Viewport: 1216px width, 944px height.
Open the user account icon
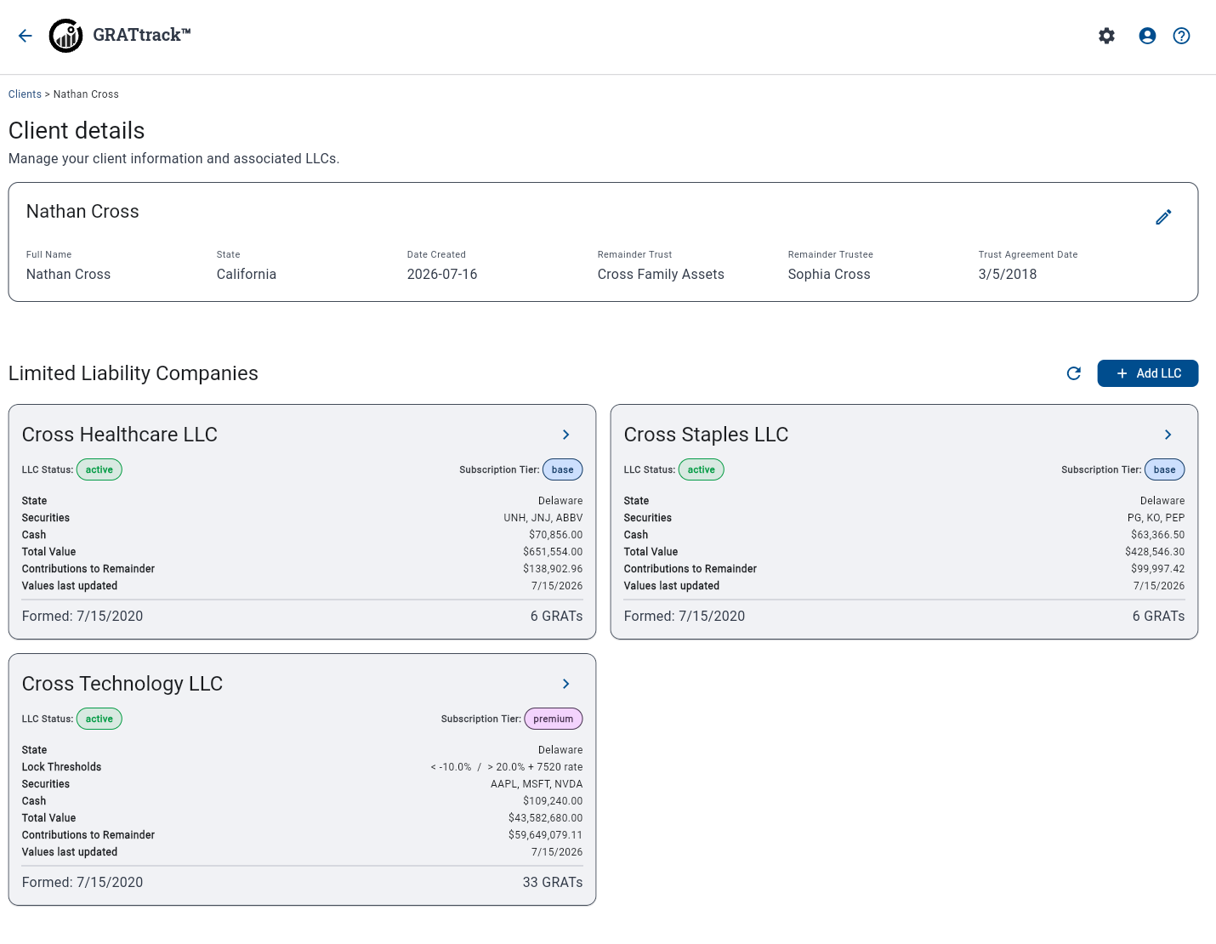click(1147, 36)
